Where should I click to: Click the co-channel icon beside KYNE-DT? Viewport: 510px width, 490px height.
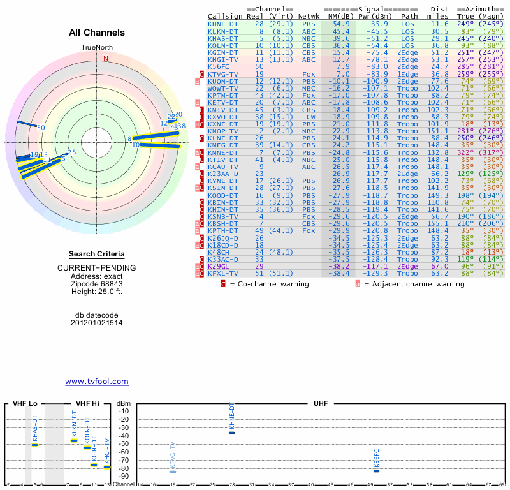click(201, 181)
